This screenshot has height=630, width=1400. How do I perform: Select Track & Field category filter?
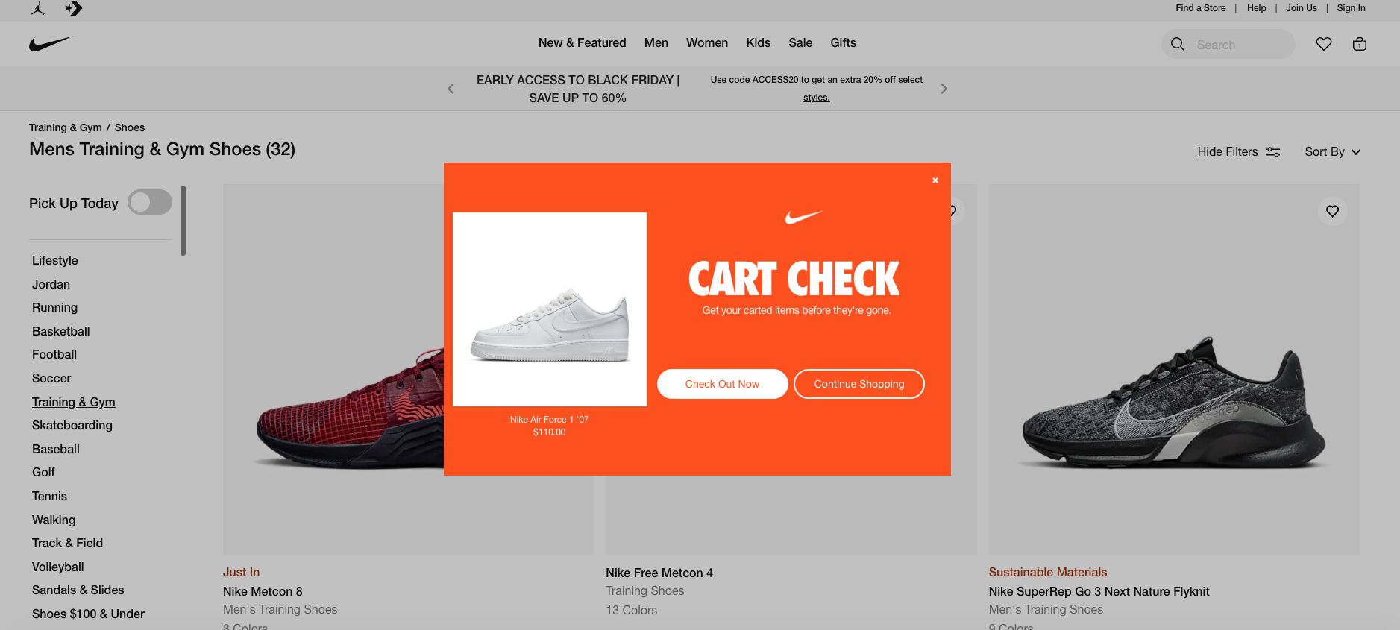pyautogui.click(x=68, y=543)
